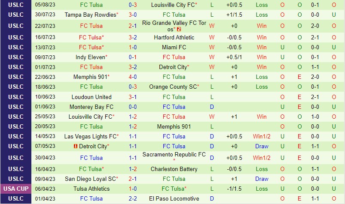Click the Win1/2 result on 14/05/23
345x204 pixels.
point(262,136)
